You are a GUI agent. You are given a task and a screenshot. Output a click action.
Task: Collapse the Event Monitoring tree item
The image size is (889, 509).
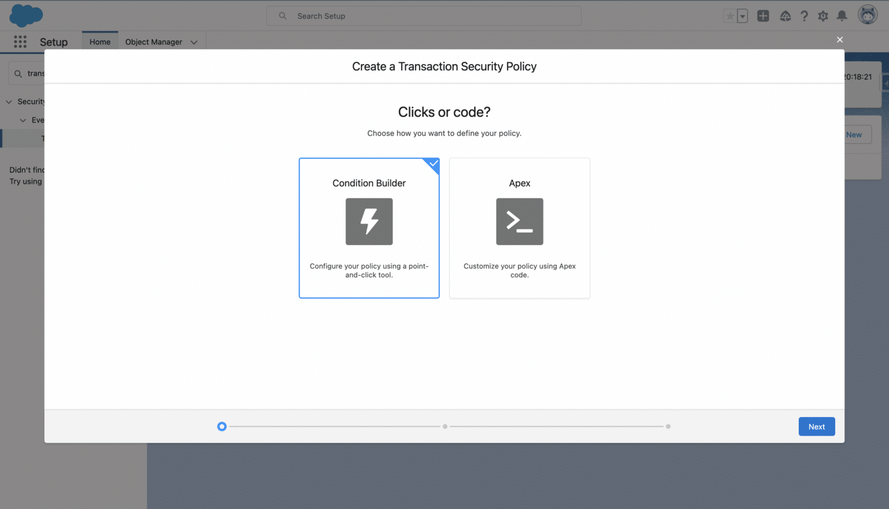pyautogui.click(x=23, y=120)
